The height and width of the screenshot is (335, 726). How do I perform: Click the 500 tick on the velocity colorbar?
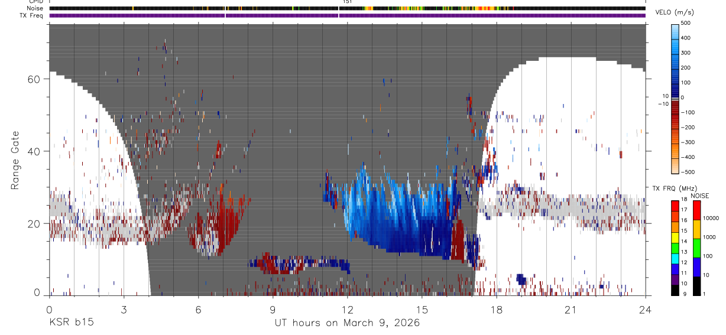(686, 23)
